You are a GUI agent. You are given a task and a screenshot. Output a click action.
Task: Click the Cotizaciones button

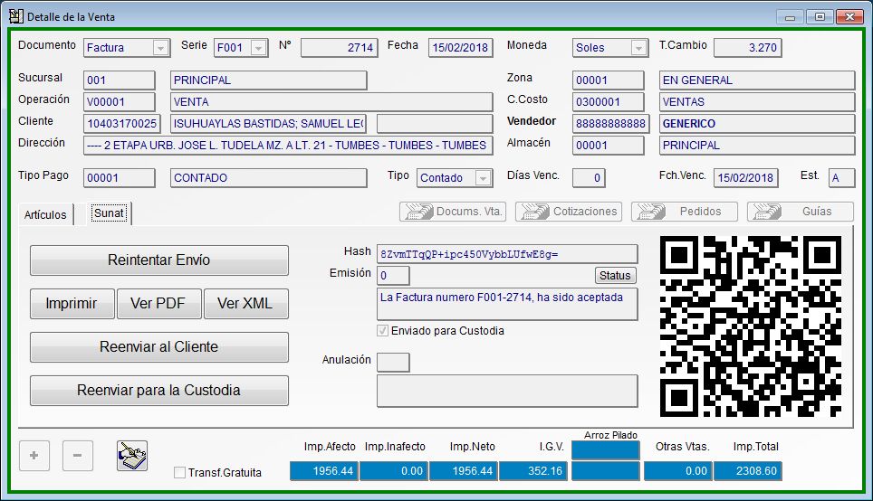click(x=569, y=212)
